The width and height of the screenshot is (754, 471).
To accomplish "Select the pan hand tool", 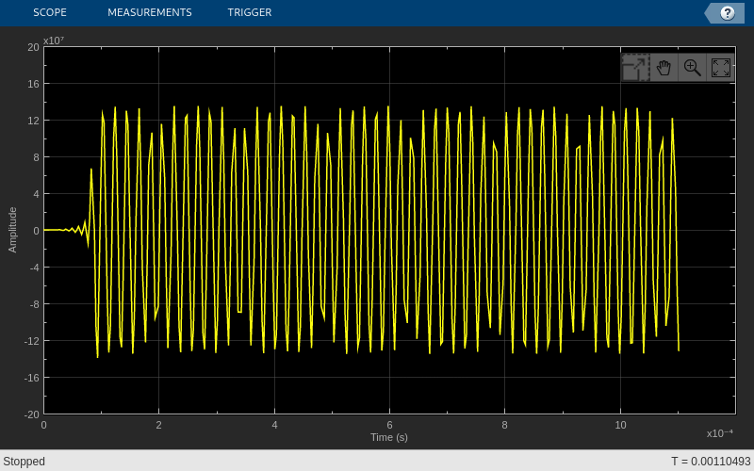I will click(x=664, y=68).
